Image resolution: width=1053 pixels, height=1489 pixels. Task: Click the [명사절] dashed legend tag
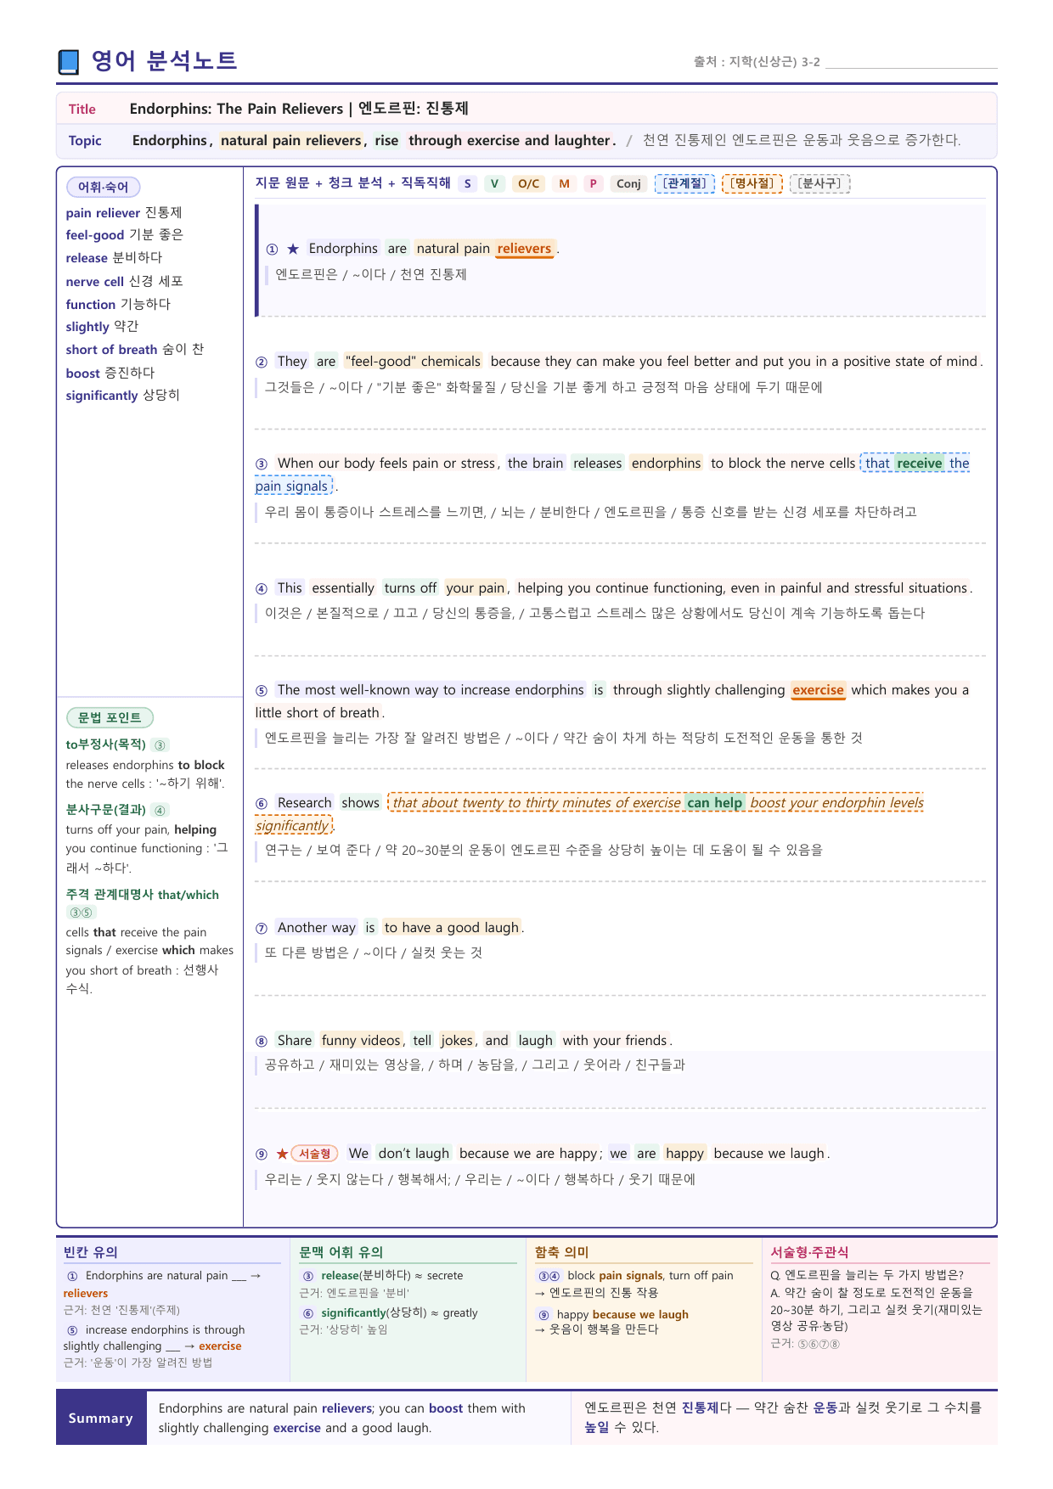pyautogui.click(x=752, y=183)
